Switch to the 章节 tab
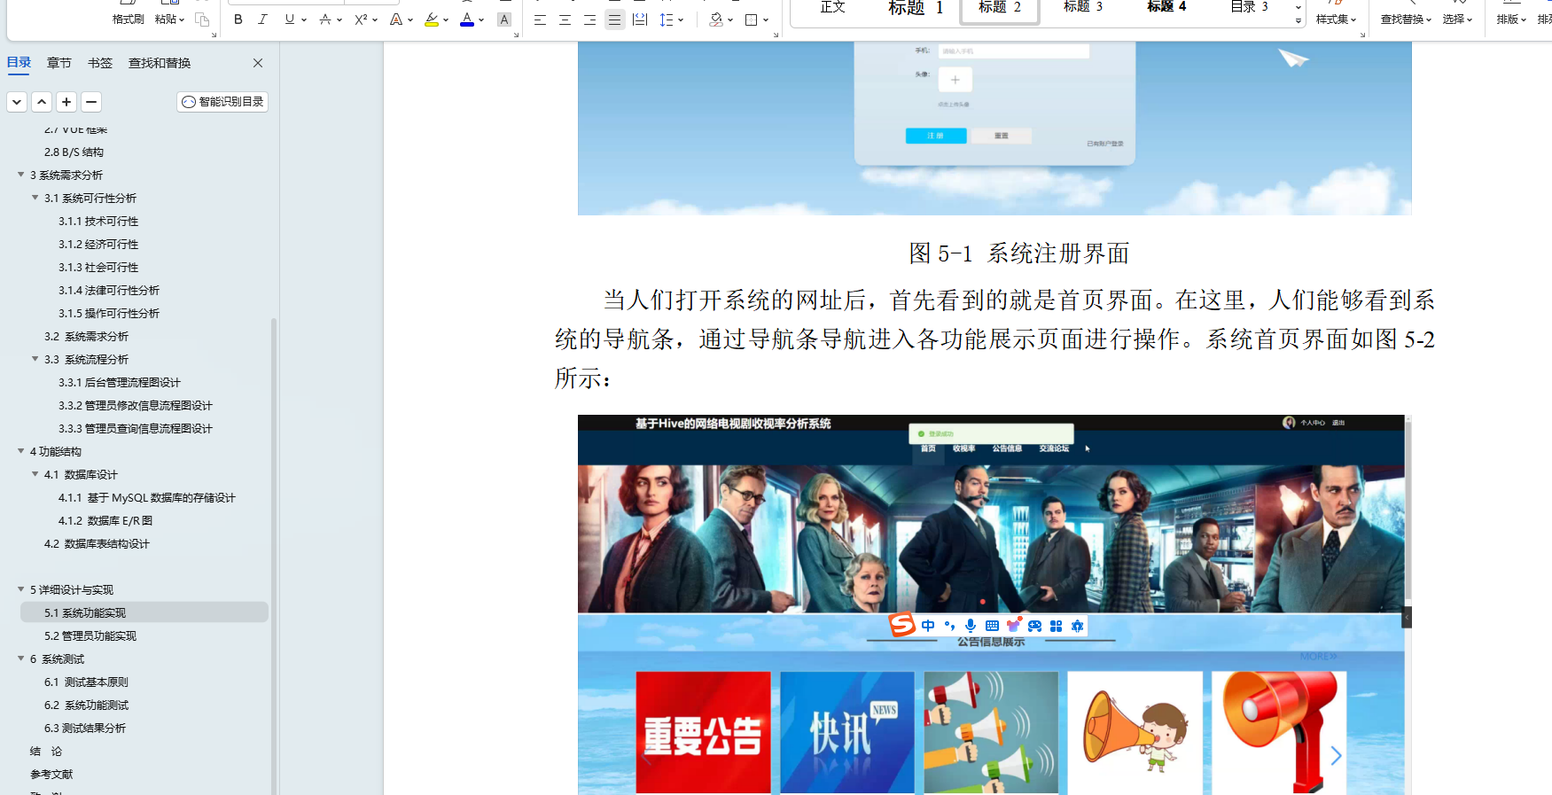This screenshot has height=795, width=1552. 59,63
